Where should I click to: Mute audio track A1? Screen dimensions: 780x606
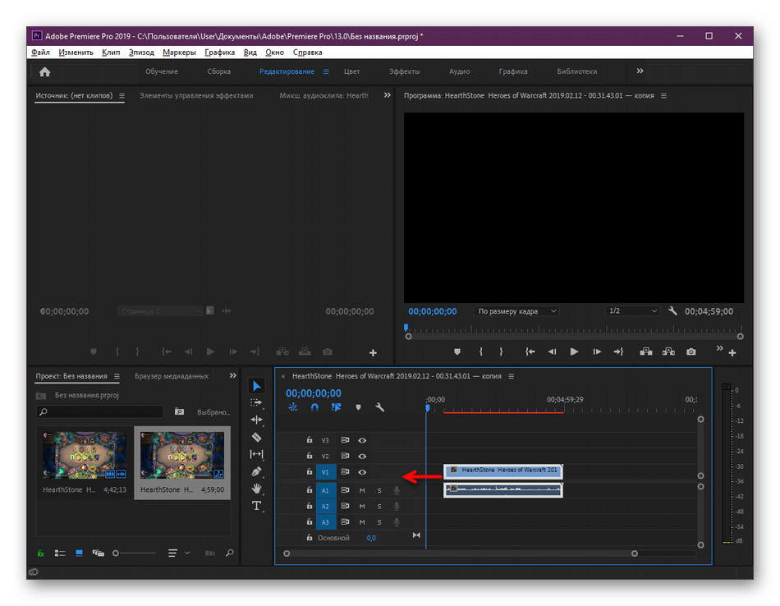pyautogui.click(x=362, y=491)
